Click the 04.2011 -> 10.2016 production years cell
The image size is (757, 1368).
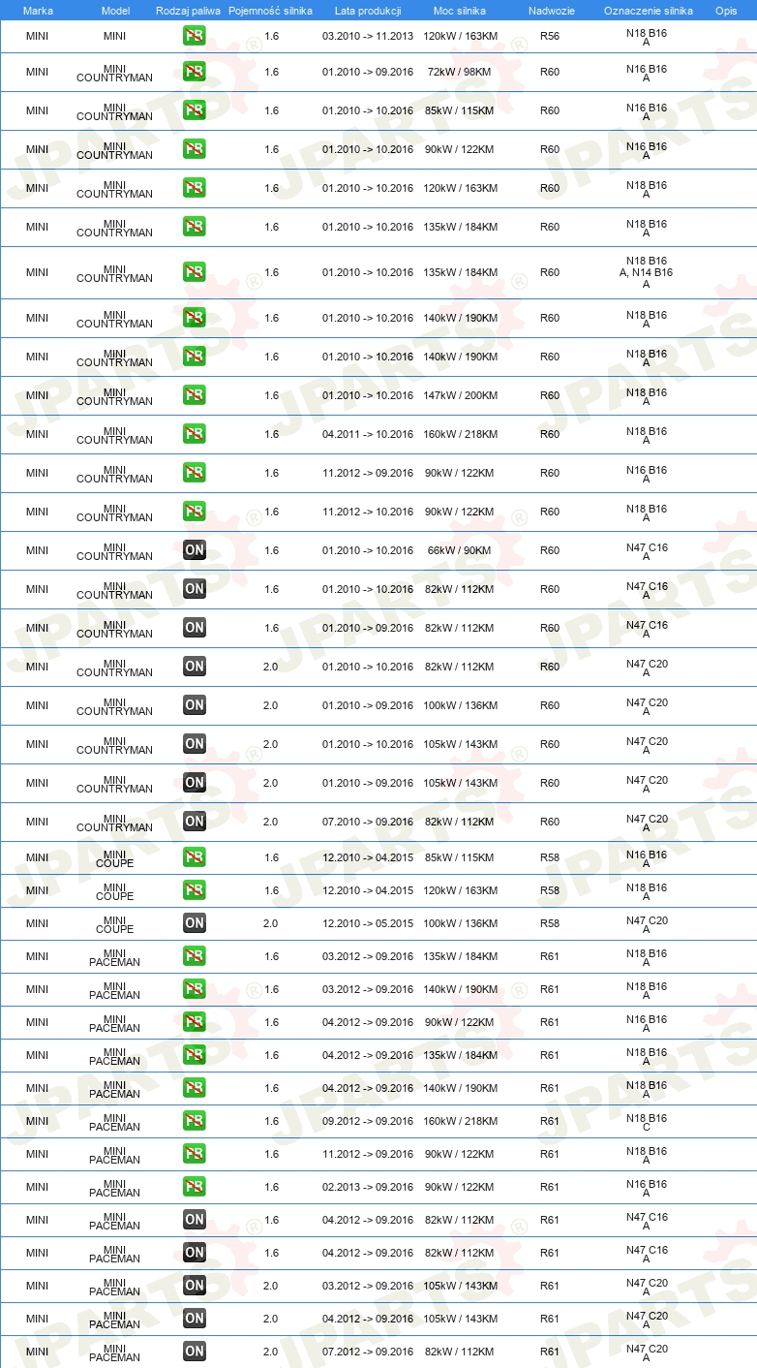[x=368, y=434]
